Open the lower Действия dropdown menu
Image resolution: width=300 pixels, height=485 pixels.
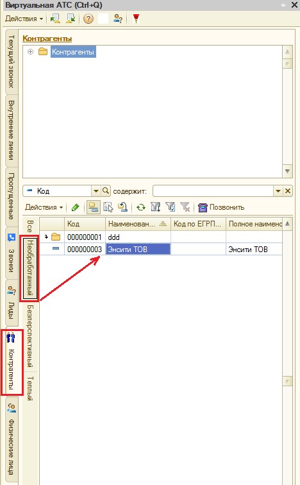click(44, 207)
